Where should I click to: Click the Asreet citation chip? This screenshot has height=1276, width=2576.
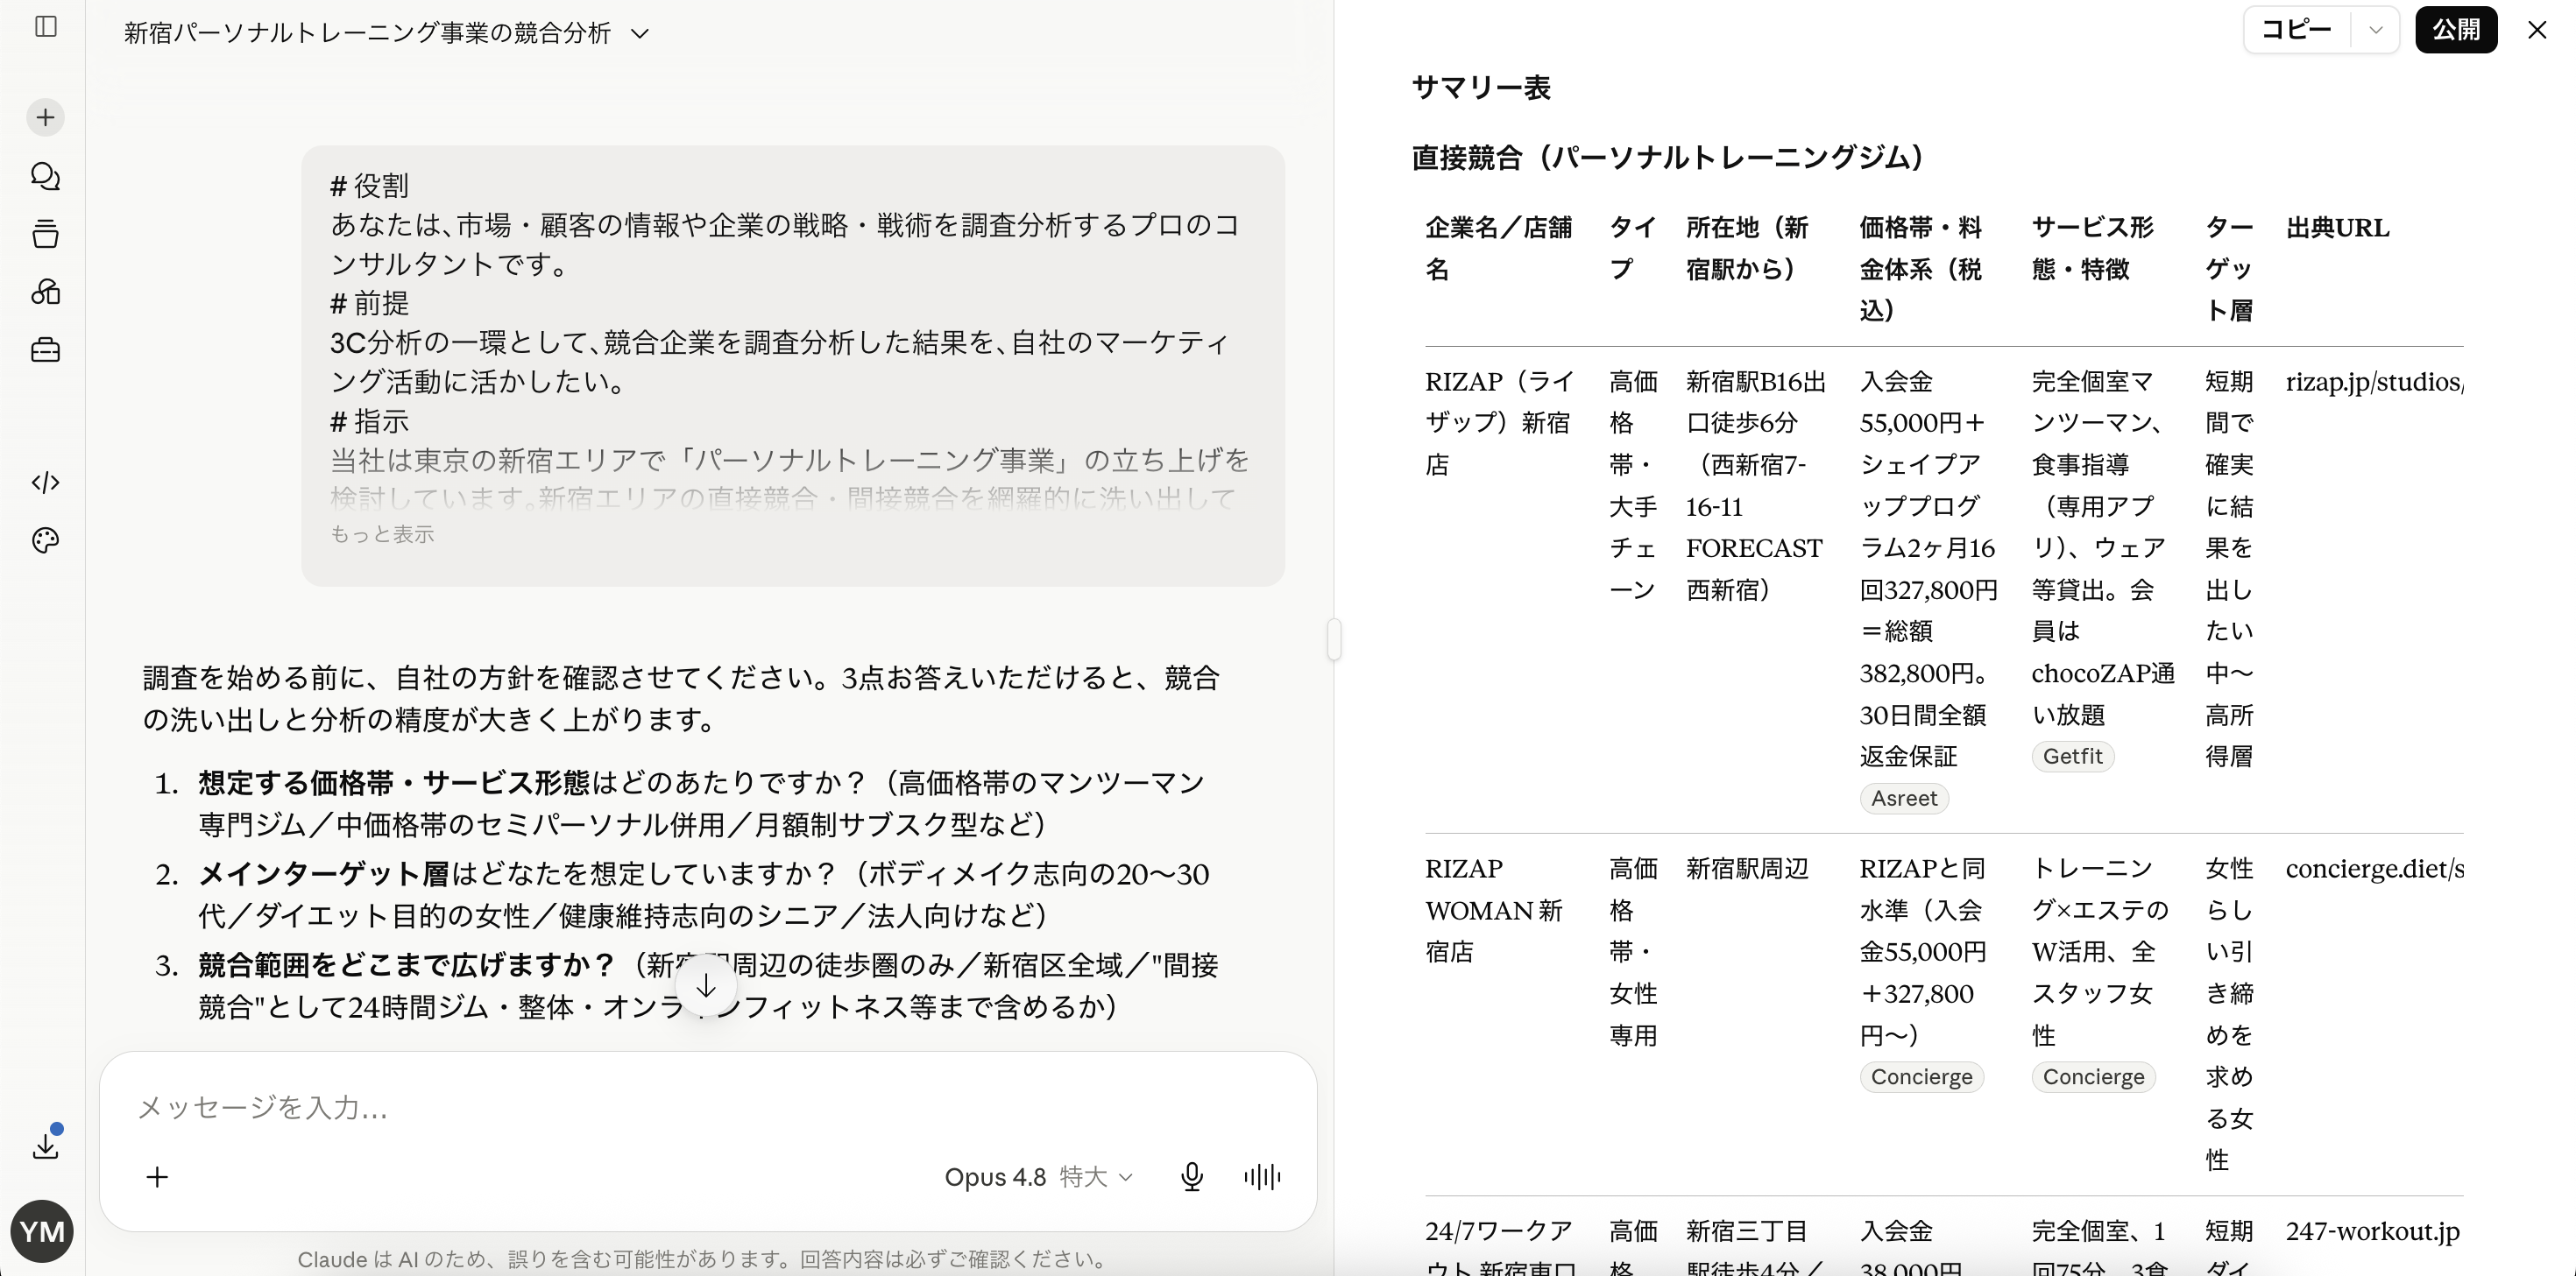point(1904,799)
